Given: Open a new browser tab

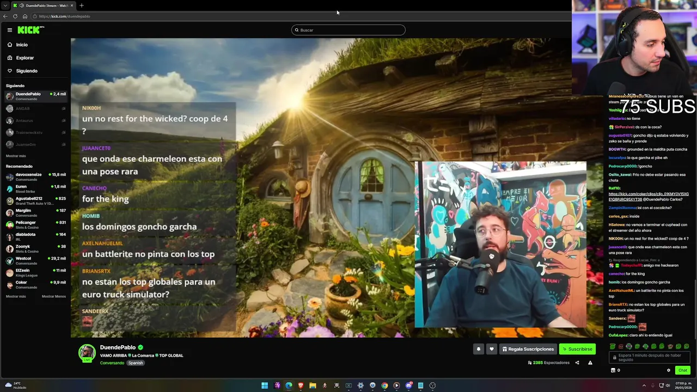Looking at the screenshot, I should coord(82,5).
